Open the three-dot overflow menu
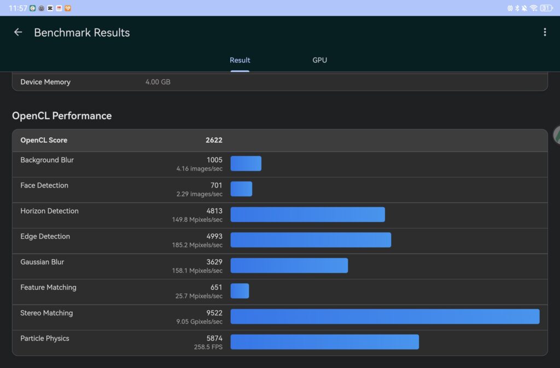The width and height of the screenshot is (560, 368). point(545,32)
